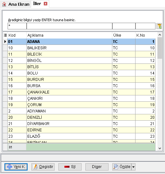Click the Açiklama filter input field
This screenshot has width=165, height=174.
tap(69, 26)
